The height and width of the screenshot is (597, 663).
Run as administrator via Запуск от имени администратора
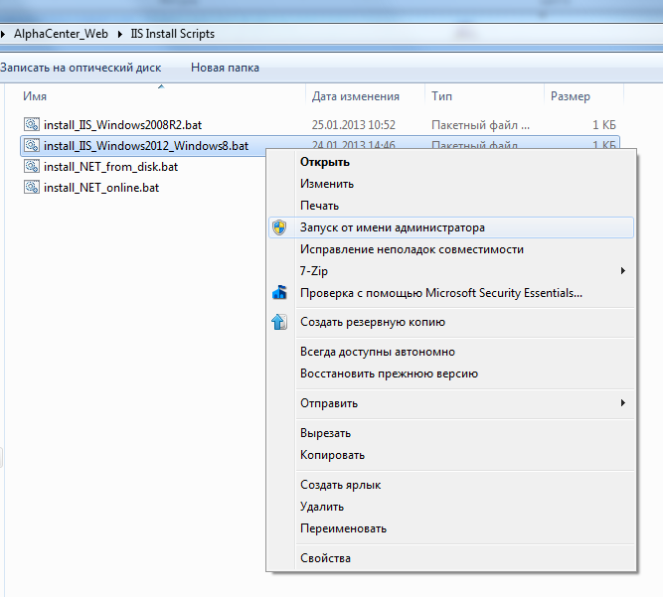coord(451,227)
